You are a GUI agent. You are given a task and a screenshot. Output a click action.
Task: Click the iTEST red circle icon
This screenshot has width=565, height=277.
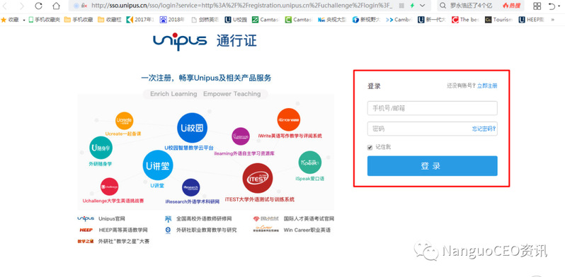click(x=258, y=178)
